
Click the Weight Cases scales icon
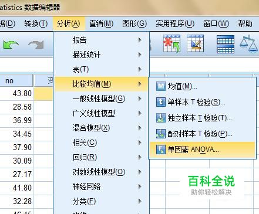click(x=248, y=43)
